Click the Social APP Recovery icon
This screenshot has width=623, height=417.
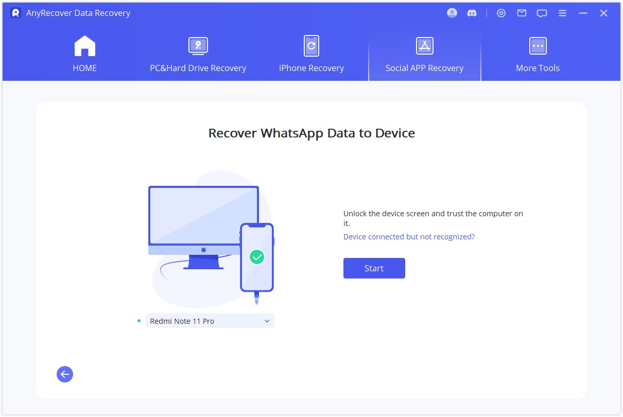point(424,45)
